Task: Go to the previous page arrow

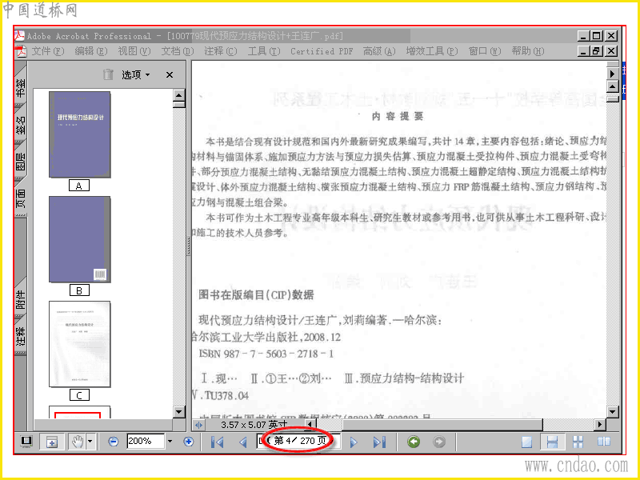Action: (243, 442)
